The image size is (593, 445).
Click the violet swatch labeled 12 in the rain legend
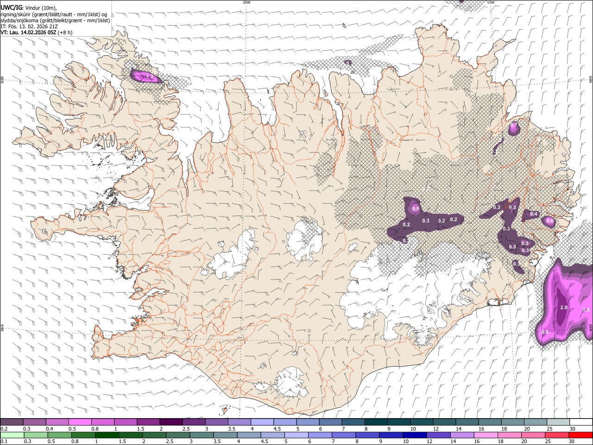(x=438, y=435)
